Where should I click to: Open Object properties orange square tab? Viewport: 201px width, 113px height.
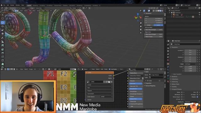168,64
